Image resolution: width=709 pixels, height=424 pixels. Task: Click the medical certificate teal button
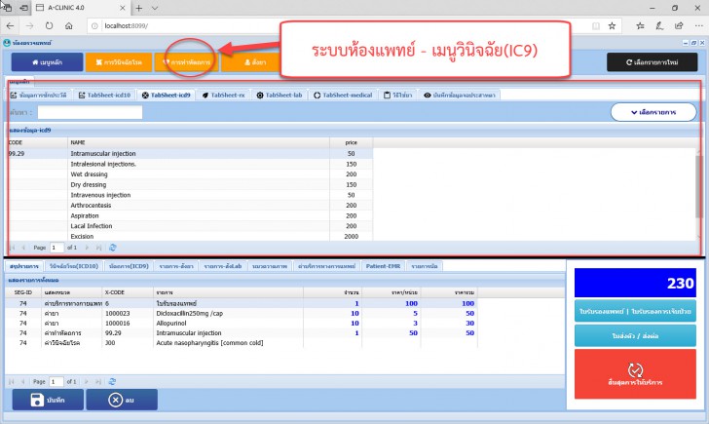(635, 311)
